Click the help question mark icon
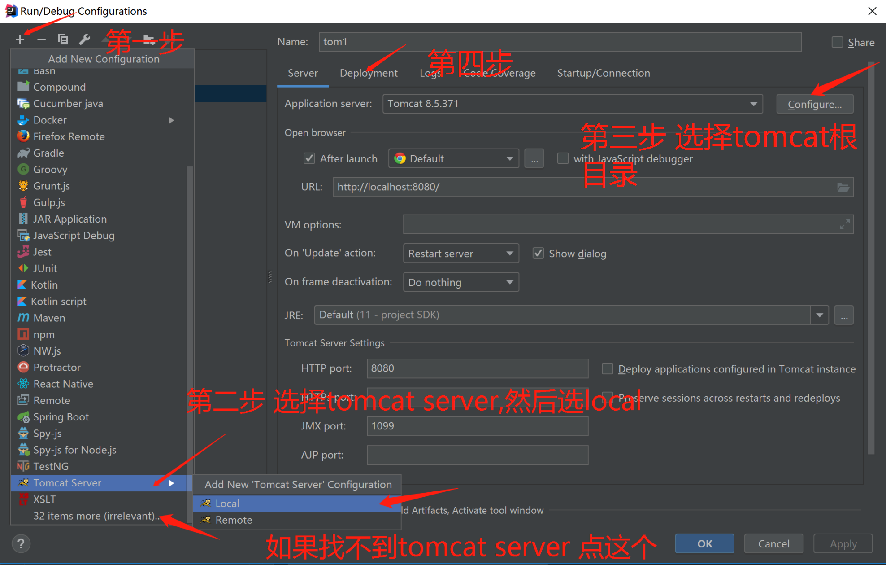 21,543
